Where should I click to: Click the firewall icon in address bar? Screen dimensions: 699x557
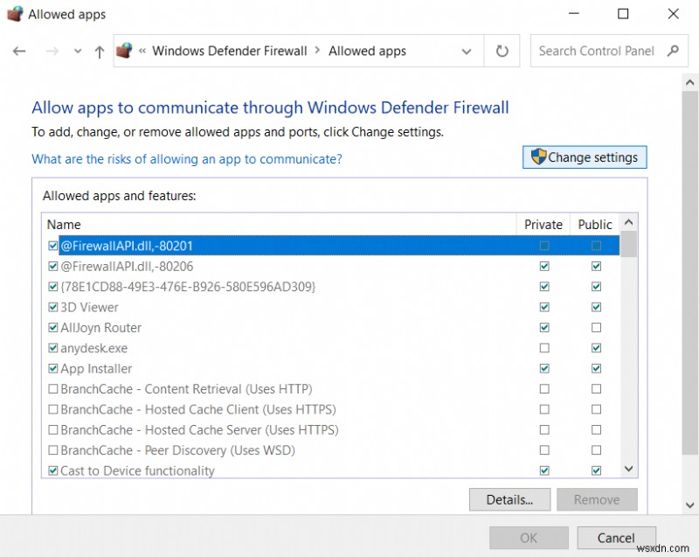coord(124,51)
